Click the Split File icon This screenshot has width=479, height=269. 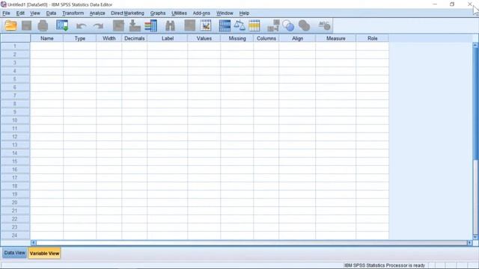pyautogui.click(x=225, y=25)
